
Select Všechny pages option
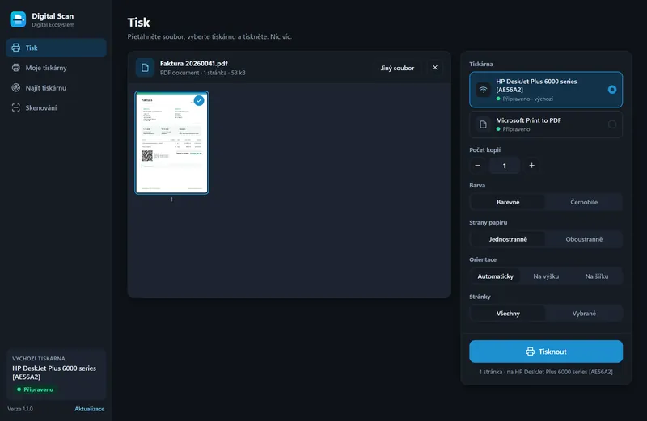508,314
